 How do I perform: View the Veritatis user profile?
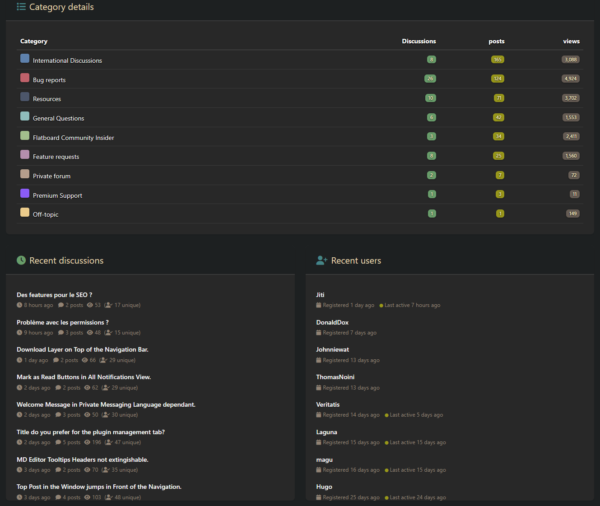pyautogui.click(x=328, y=404)
